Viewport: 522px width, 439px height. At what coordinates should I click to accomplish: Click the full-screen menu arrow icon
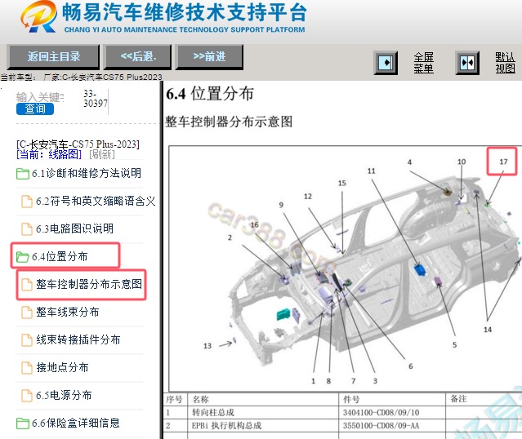(386, 63)
